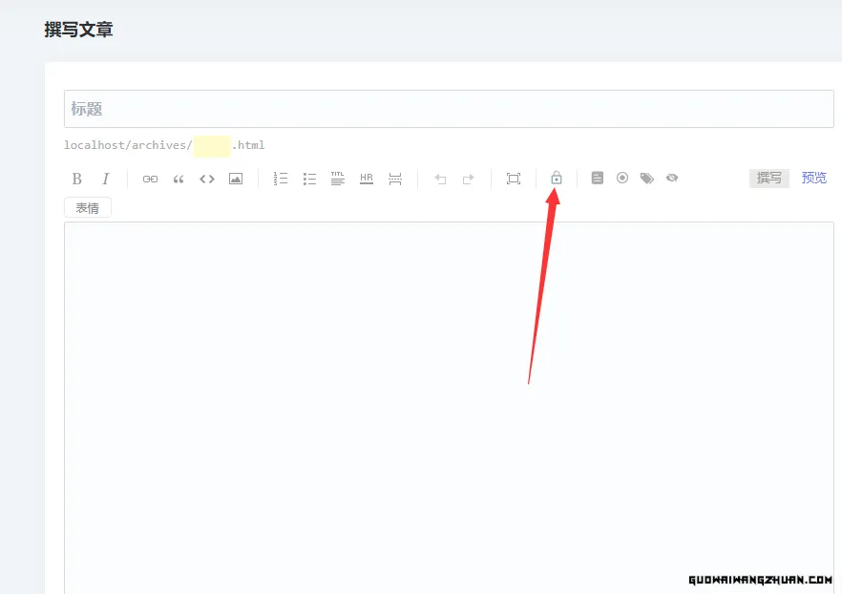Create a bulleted list
The width and height of the screenshot is (842, 594).
click(x=309, y=179)
